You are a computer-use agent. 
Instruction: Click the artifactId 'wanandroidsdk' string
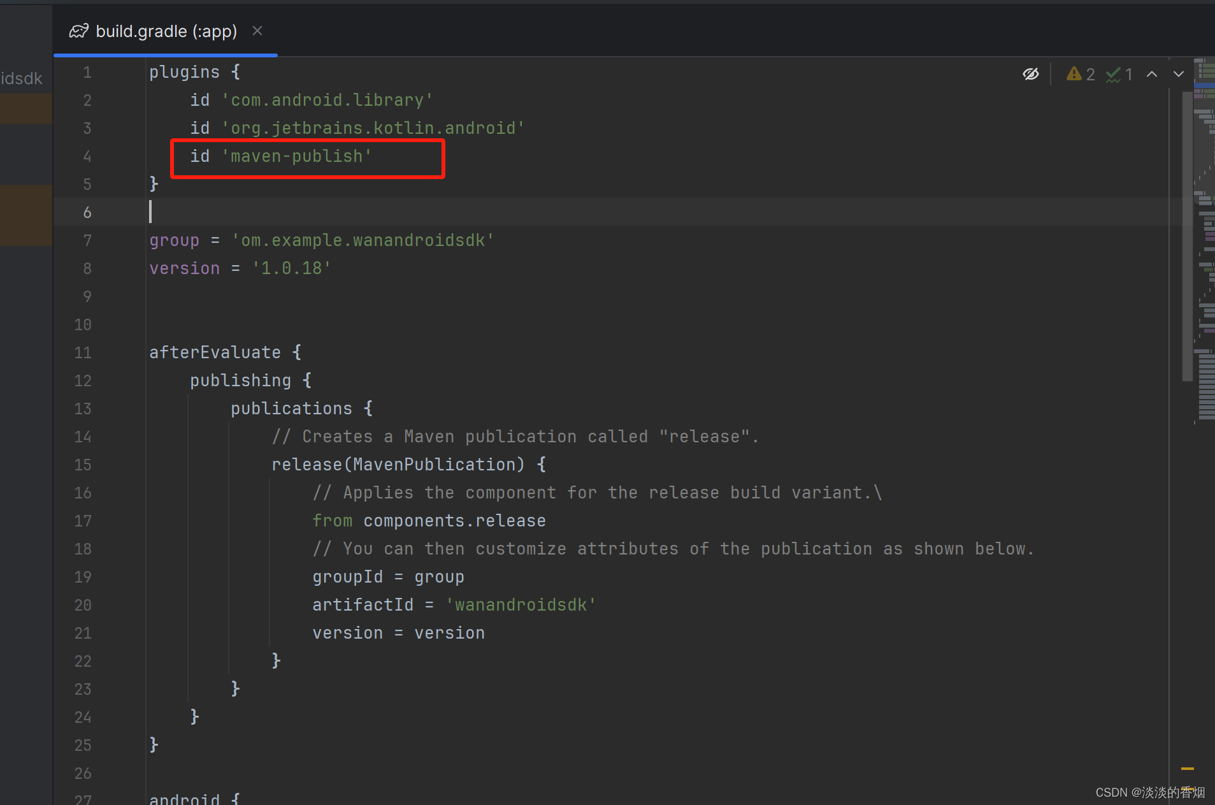click(x=521, y=605)
